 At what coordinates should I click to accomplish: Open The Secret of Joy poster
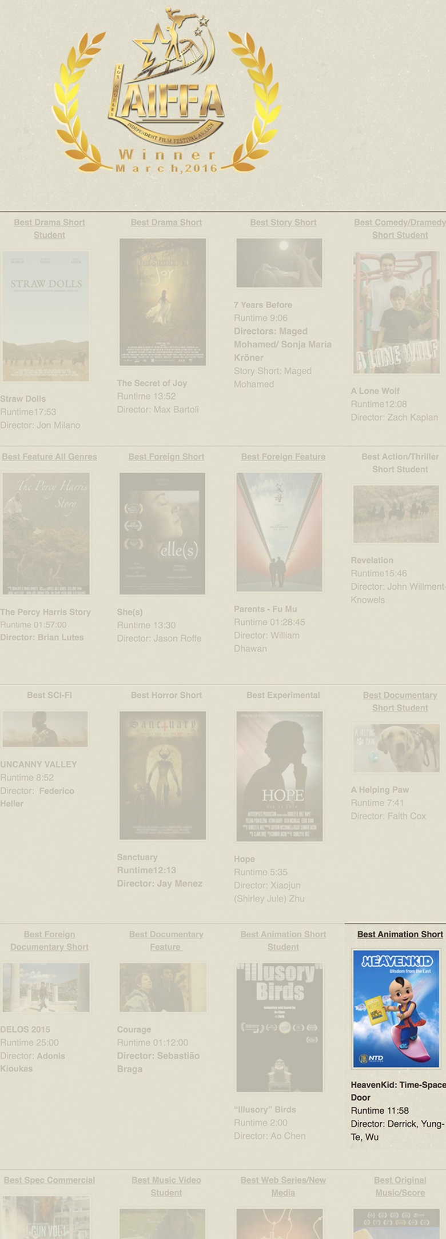click(x=162, y=302)
